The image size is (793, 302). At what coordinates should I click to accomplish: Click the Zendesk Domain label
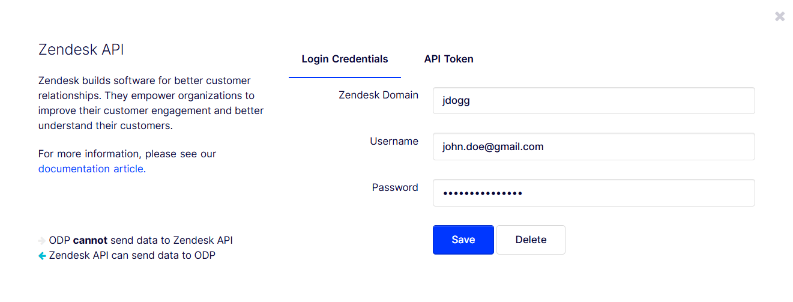coord(378,95)
